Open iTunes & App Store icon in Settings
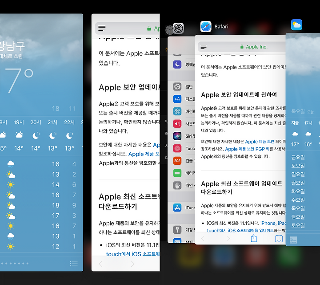This screenshot has height=285, width=320. point(177,208)
